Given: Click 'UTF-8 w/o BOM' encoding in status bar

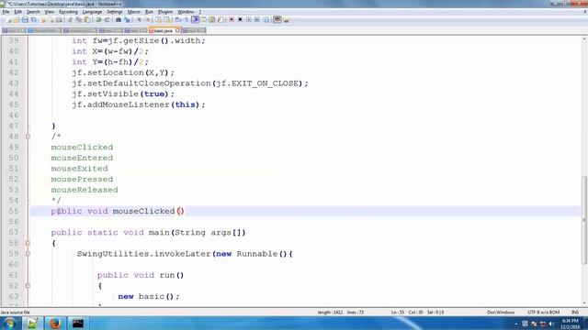Looking at the screenshot, I should point(543,312).
